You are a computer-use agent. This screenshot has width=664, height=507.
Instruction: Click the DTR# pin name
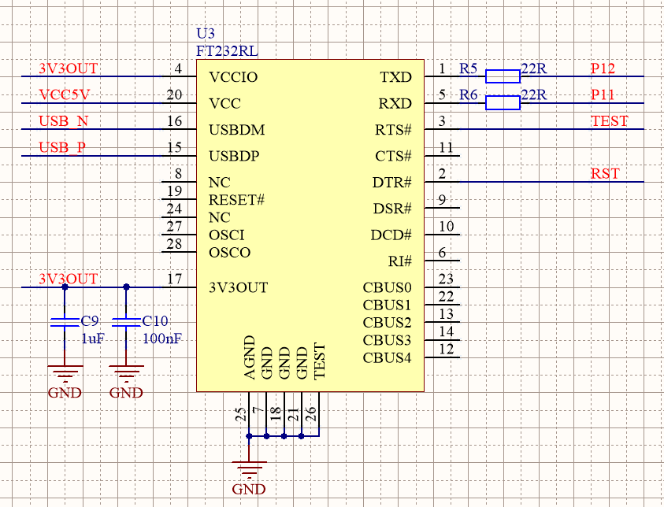(392, 183)
